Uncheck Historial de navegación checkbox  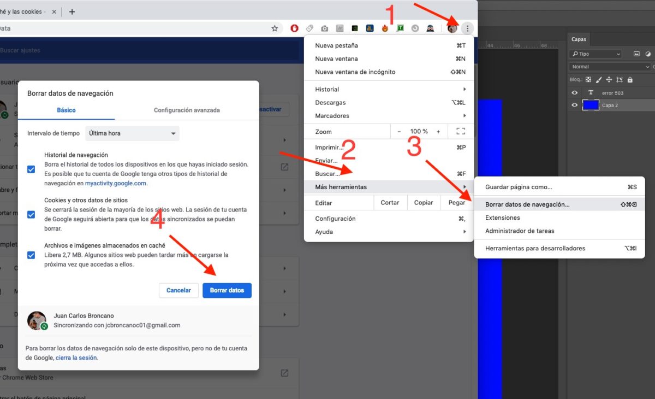pos(31,169)
